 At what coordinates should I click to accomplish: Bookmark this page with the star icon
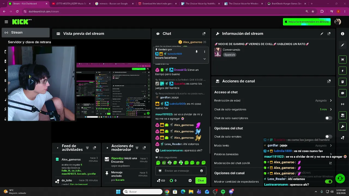tap(313, 11)
